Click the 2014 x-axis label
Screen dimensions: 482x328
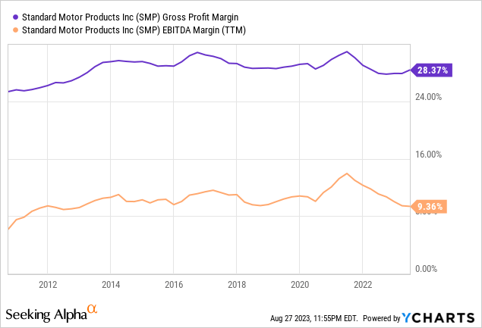(x=111, y=285)
